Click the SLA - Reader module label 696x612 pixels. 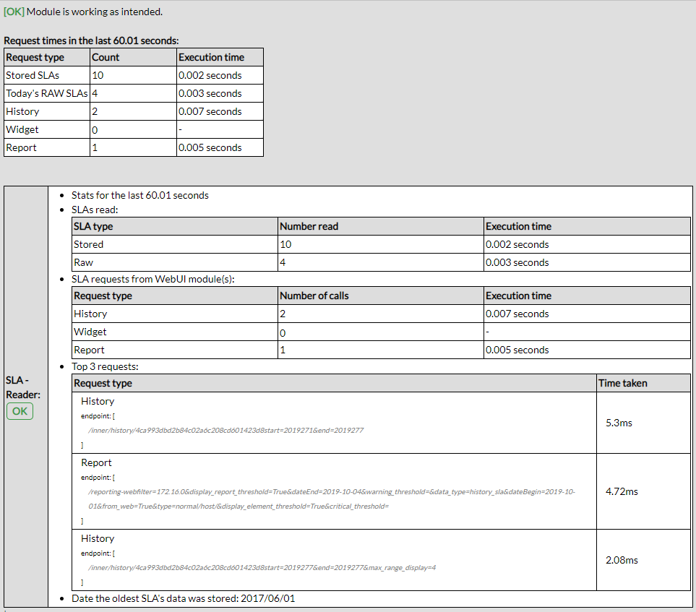pyautogui.click(x=22, y=387)
